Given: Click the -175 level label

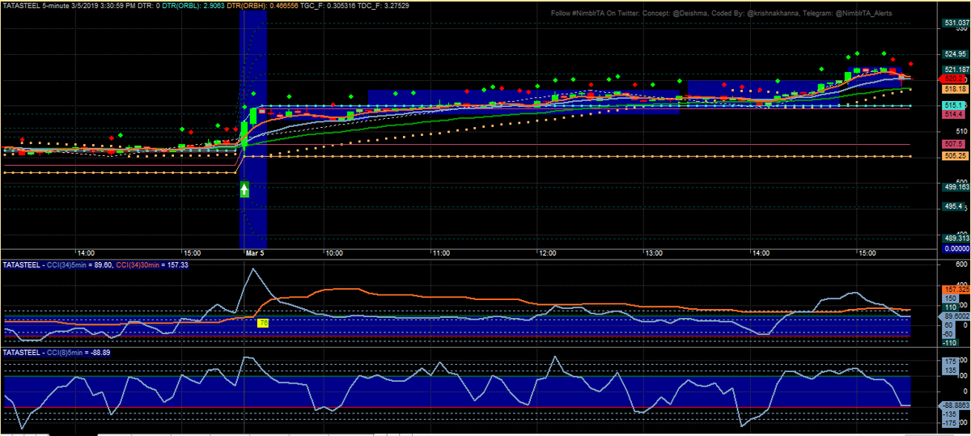Looking at the screenshot, I should tap(951, 423).
